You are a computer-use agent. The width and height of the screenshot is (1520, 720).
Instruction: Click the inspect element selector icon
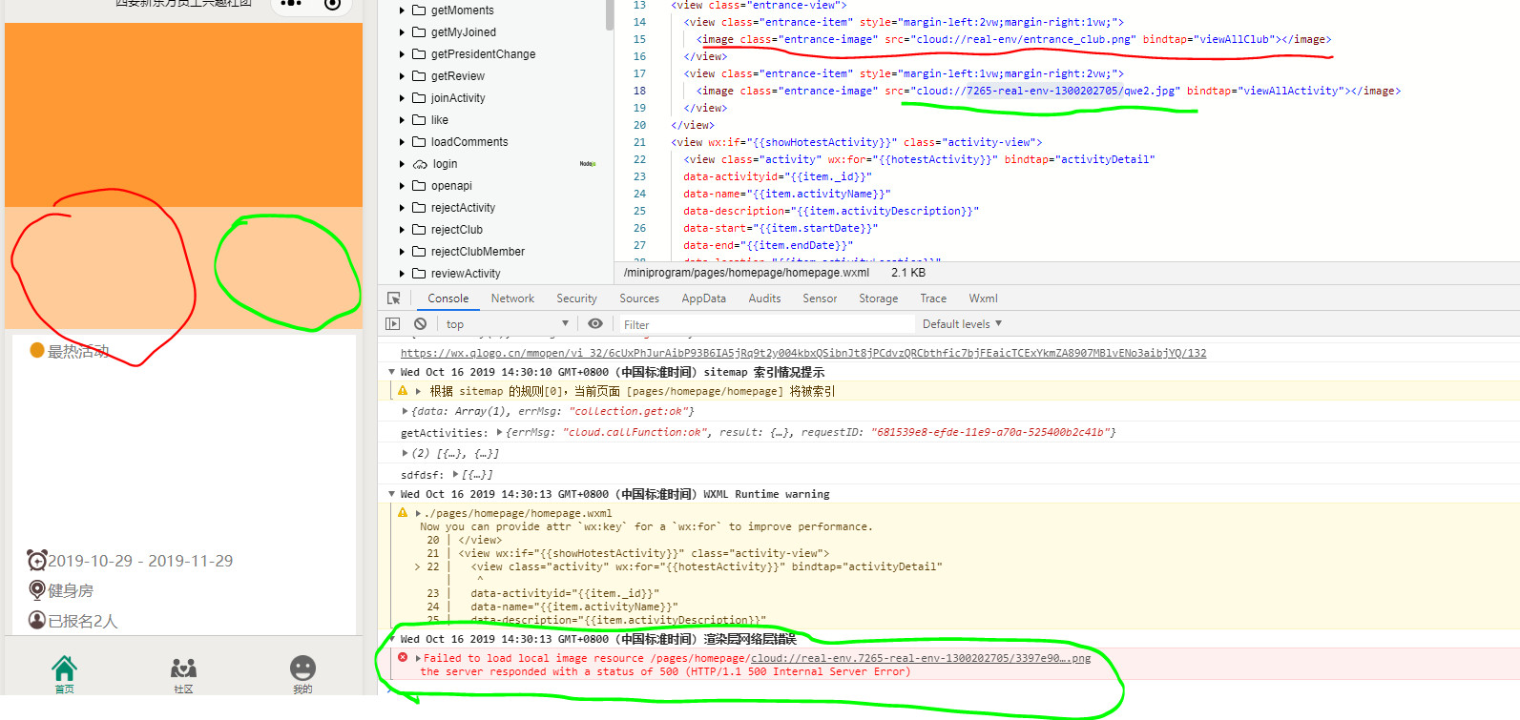(393, 298)
